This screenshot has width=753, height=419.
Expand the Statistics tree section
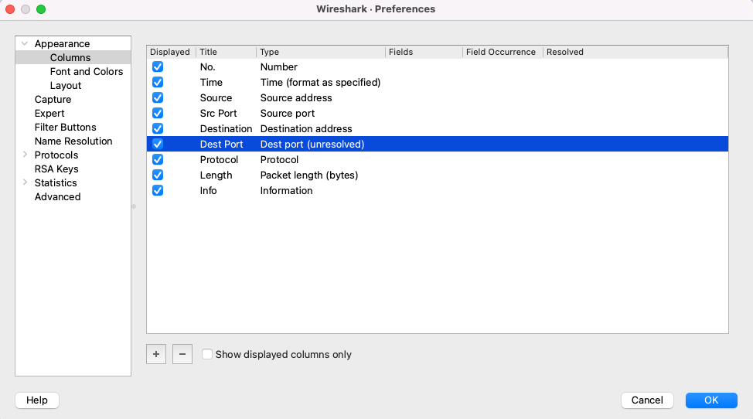(x=25, y=182)
